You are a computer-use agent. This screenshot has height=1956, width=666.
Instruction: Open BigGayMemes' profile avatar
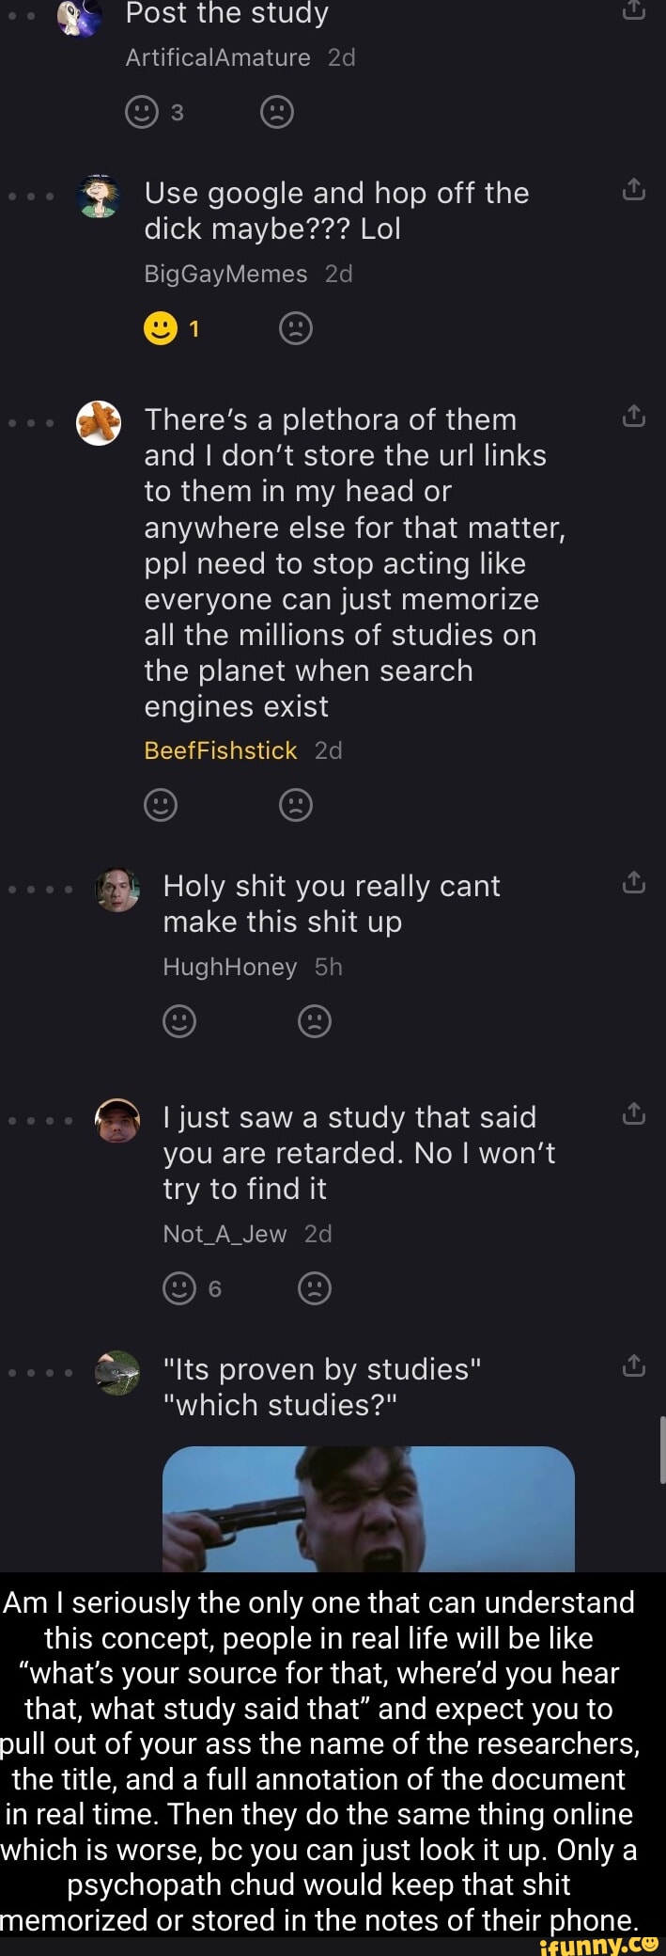point(99,195)
